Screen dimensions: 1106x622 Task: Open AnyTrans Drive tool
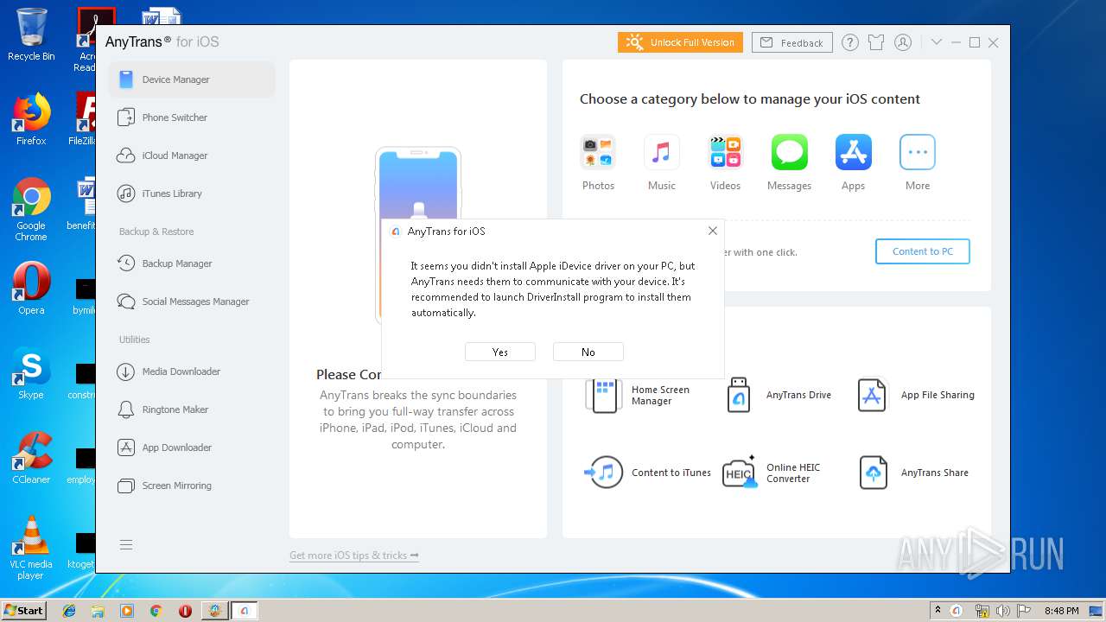click(x=778, y=395)
